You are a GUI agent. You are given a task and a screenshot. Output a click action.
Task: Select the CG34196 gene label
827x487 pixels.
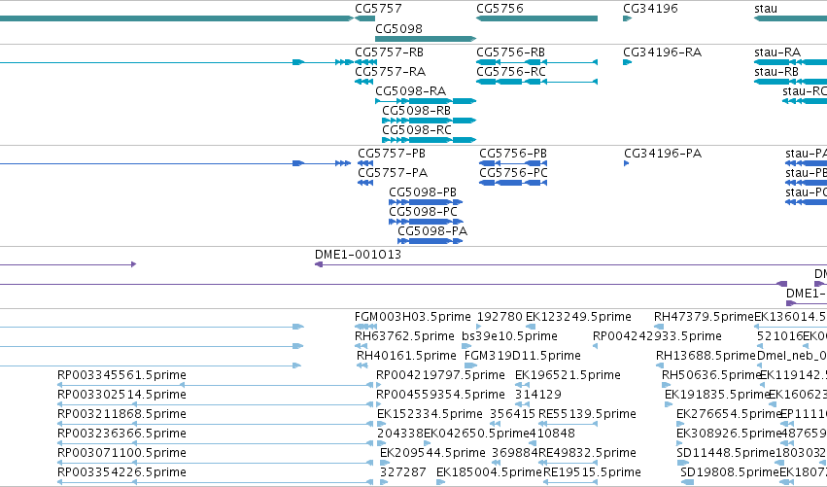click(650, 9)
